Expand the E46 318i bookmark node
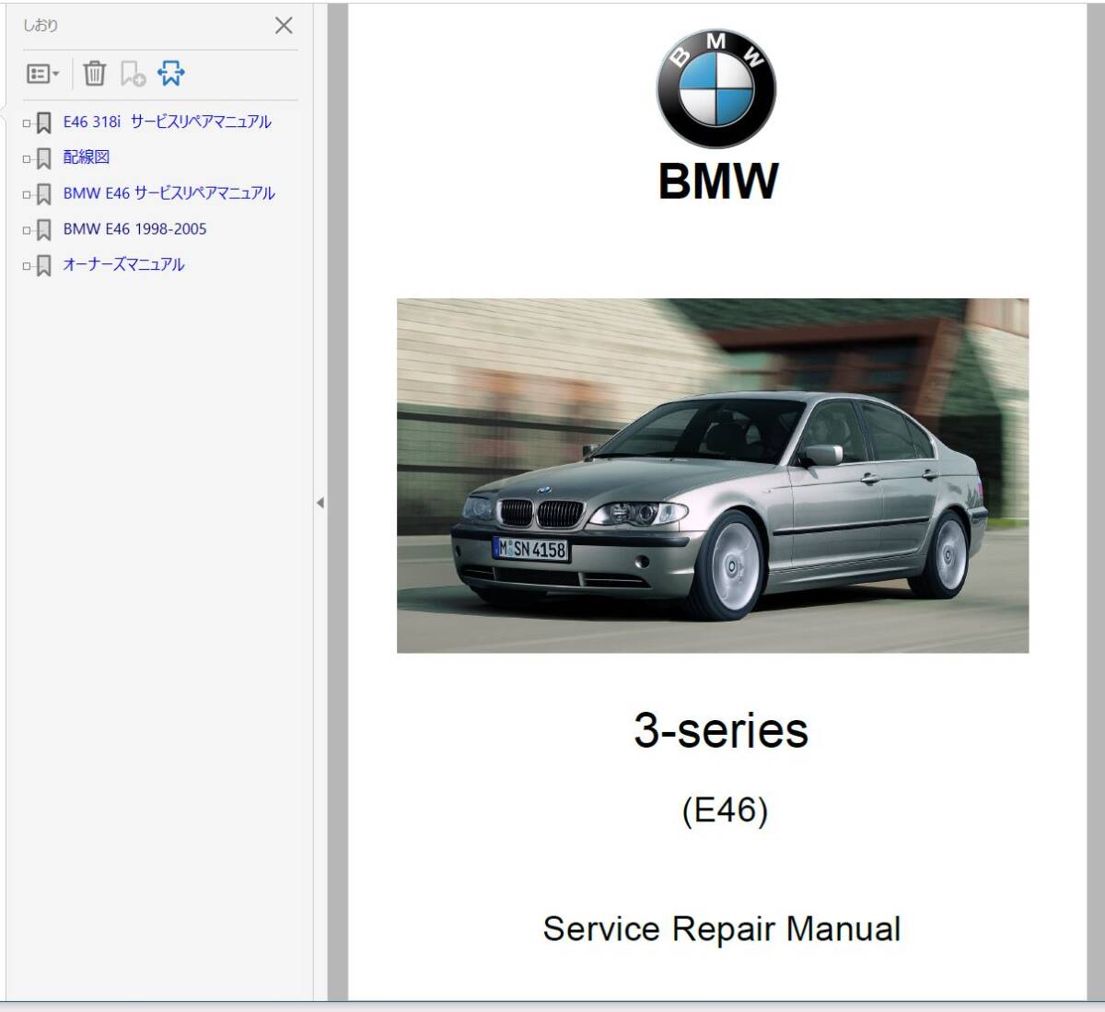1105x1012 pixels. point(27,122)
